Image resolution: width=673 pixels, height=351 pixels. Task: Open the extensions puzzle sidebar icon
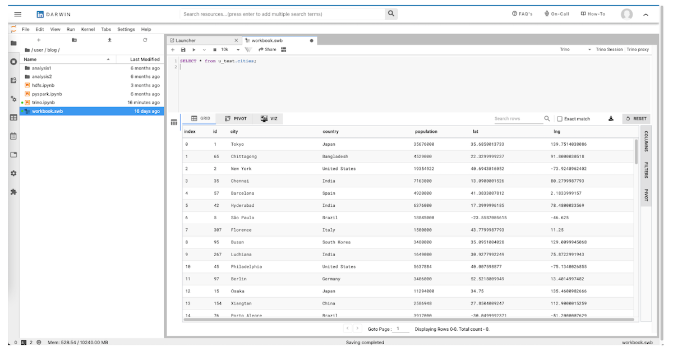point(13,192)
